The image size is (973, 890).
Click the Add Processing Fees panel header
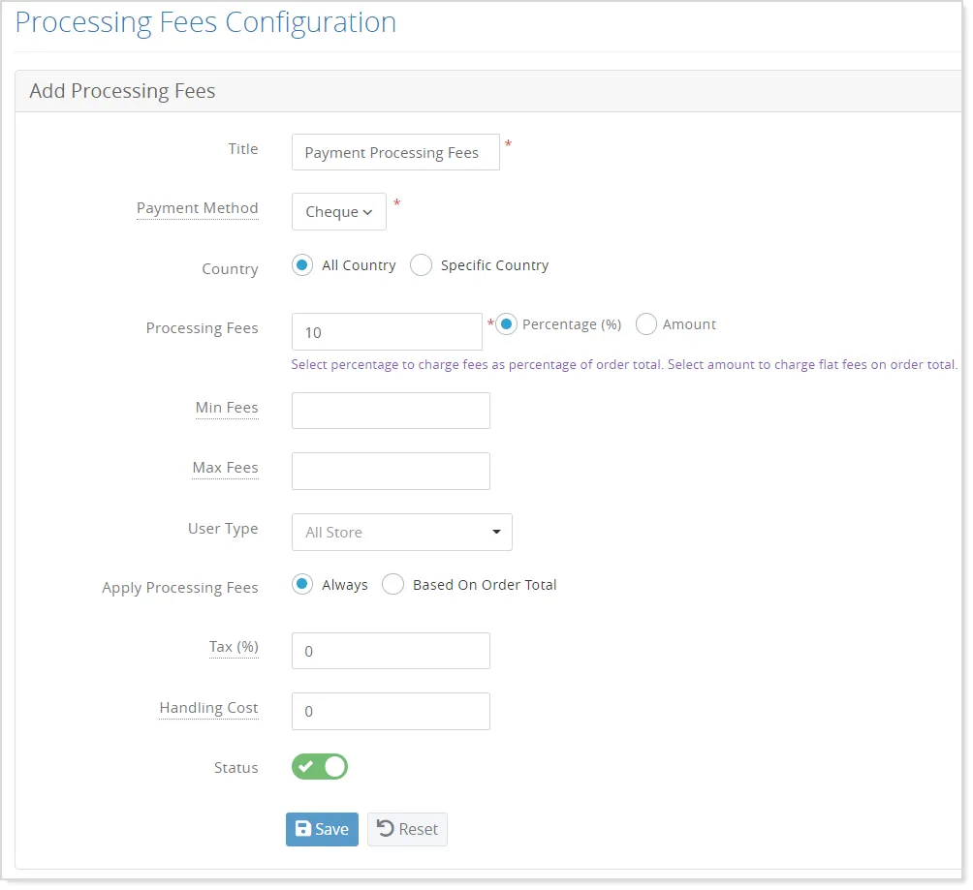click(x=121, y=90)
